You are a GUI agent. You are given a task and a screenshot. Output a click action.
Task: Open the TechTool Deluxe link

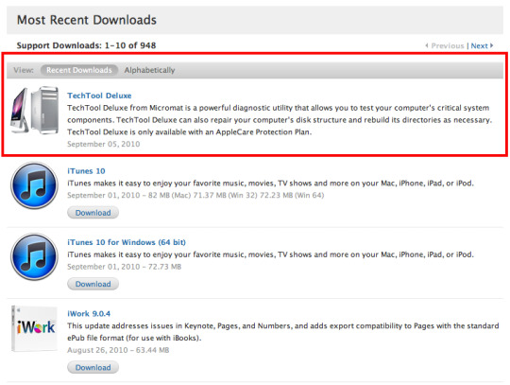click(x=99, y=96)
